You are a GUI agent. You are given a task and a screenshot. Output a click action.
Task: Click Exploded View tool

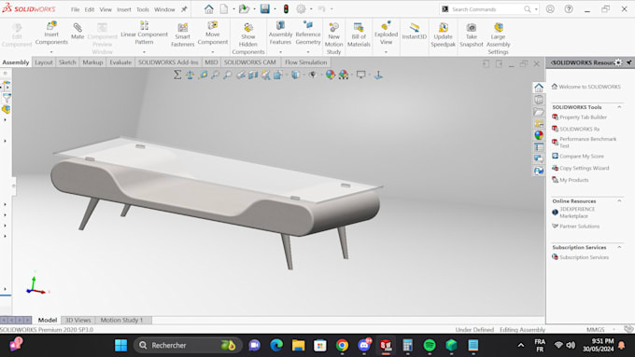click(386, 33)
